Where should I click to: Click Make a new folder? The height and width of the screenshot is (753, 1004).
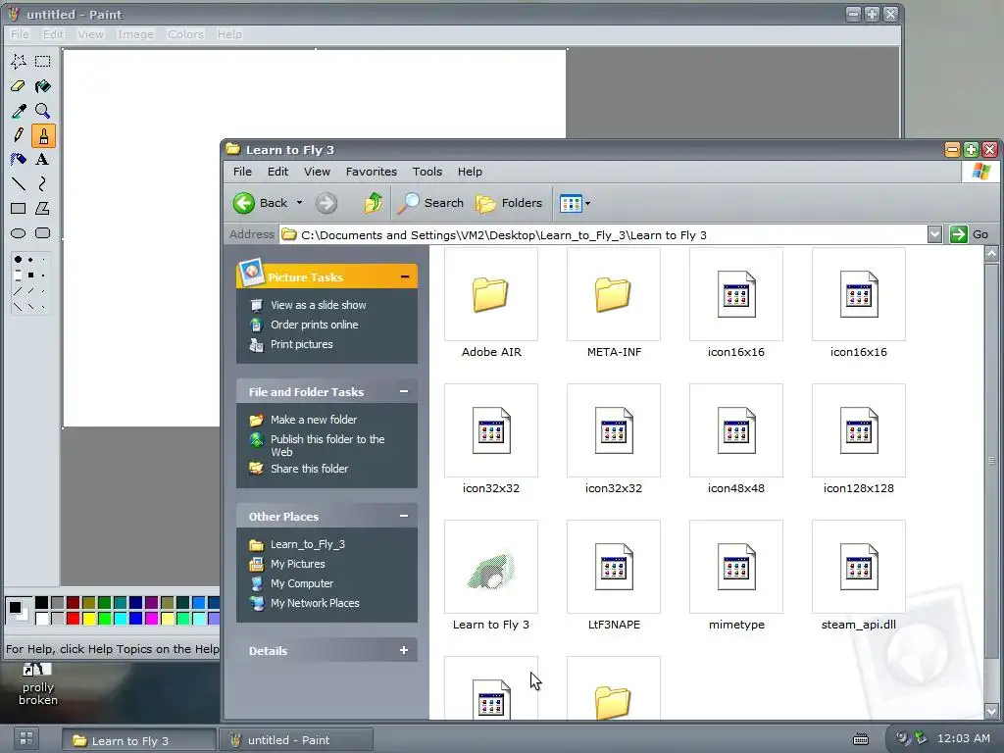[x=314, y=420]
